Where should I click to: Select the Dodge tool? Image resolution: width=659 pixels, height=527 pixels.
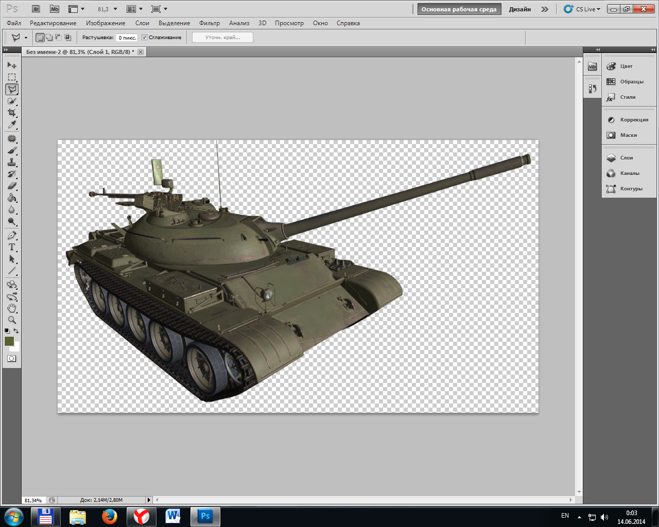(x=12, y=222)
